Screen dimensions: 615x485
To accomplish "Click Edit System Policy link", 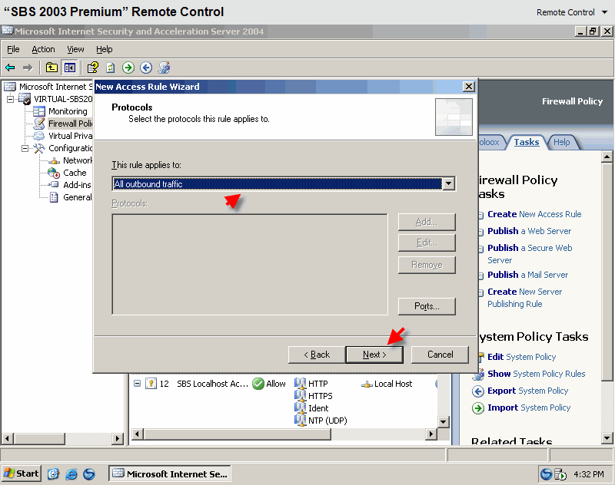I will click(522, 357).
